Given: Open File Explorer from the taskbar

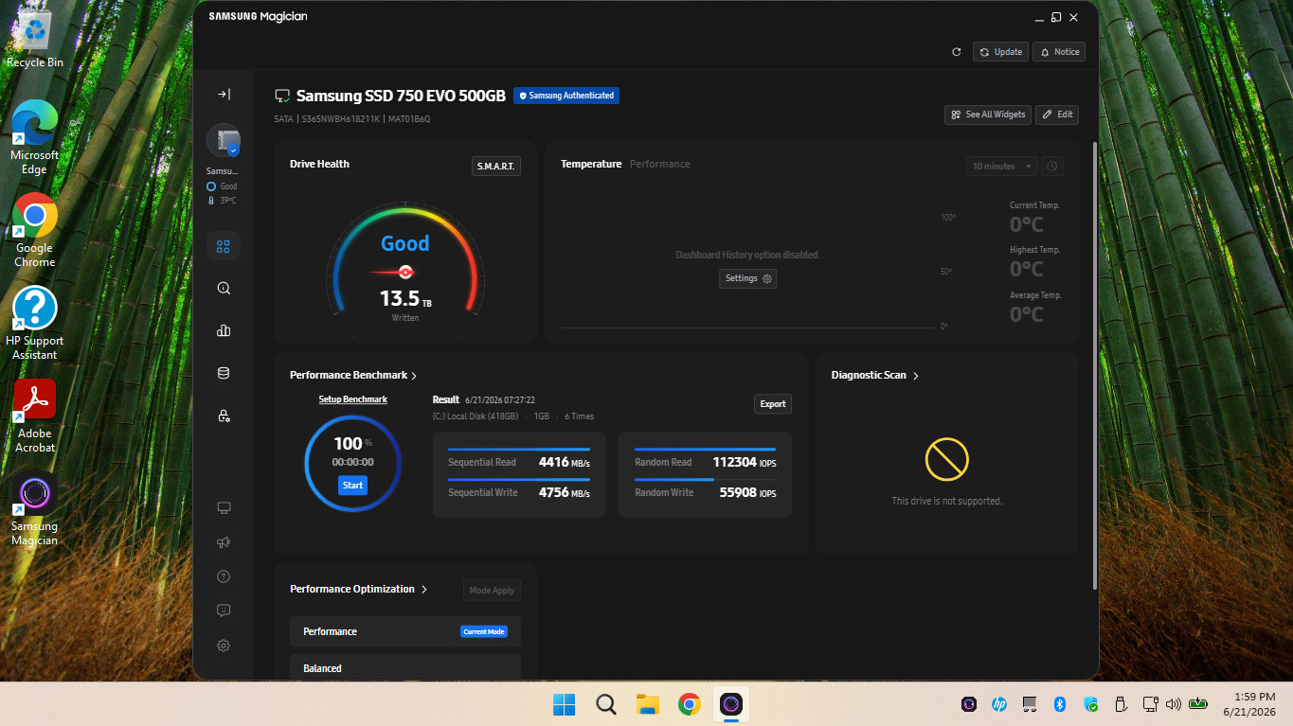Looking at the screenshot, I should [x=648, y=704].
